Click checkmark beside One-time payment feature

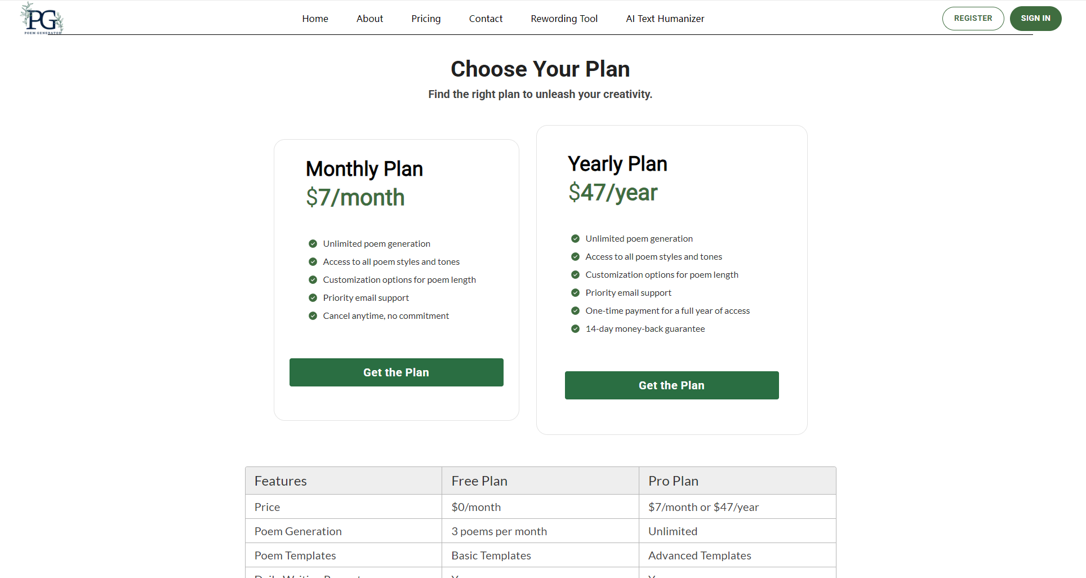coord(575,311)
